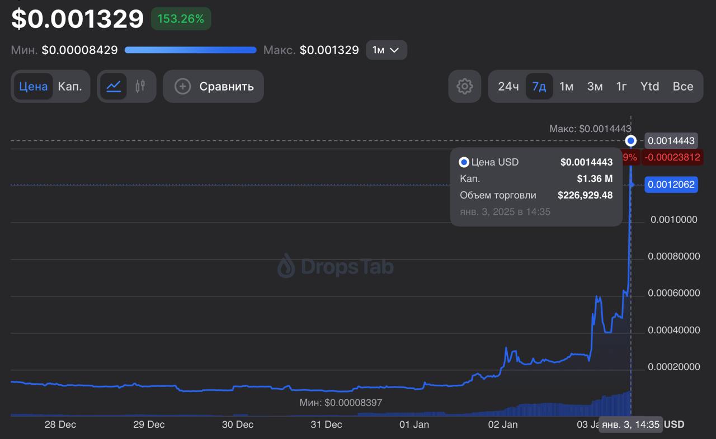Click the 0.0010000 axis label
The width and height of the screenshot is (716, 439).
pyautogui.click(x=674, y=220)
